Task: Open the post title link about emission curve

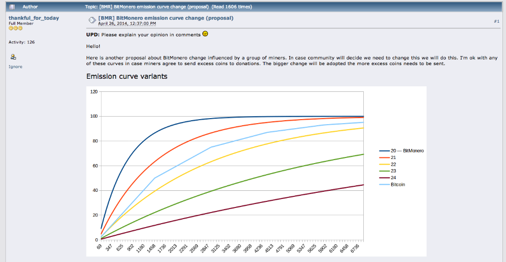Action: click(165, 18)
